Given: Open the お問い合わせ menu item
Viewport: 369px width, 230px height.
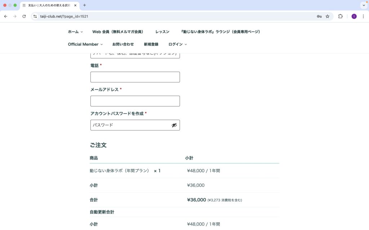Looking at the screenshot, I should tap(123, 44).
